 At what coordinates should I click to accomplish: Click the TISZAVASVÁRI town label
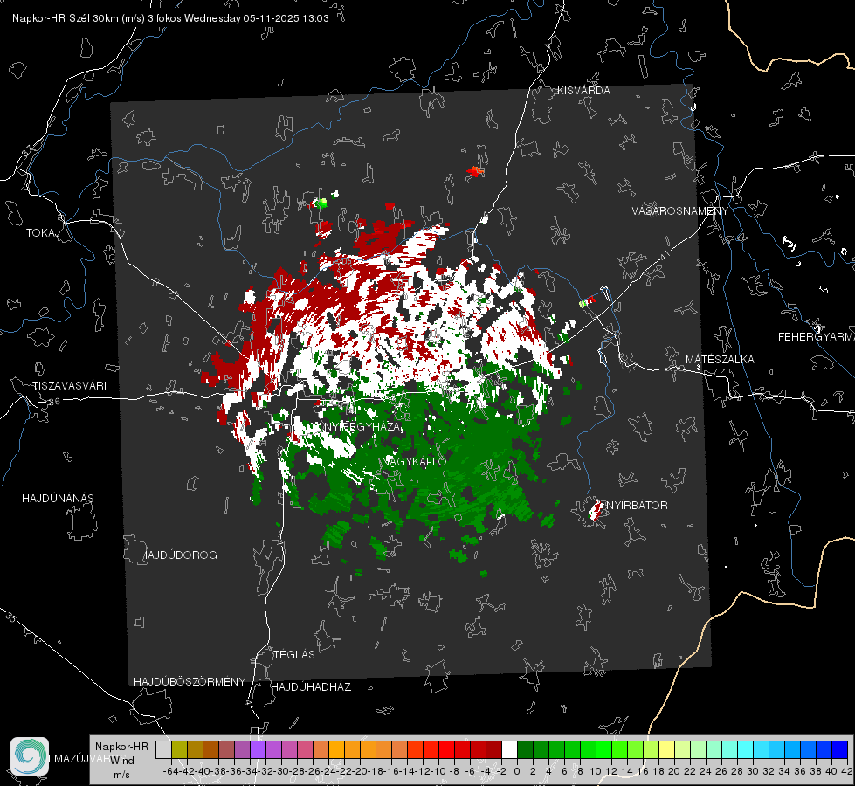pos(69,386)
